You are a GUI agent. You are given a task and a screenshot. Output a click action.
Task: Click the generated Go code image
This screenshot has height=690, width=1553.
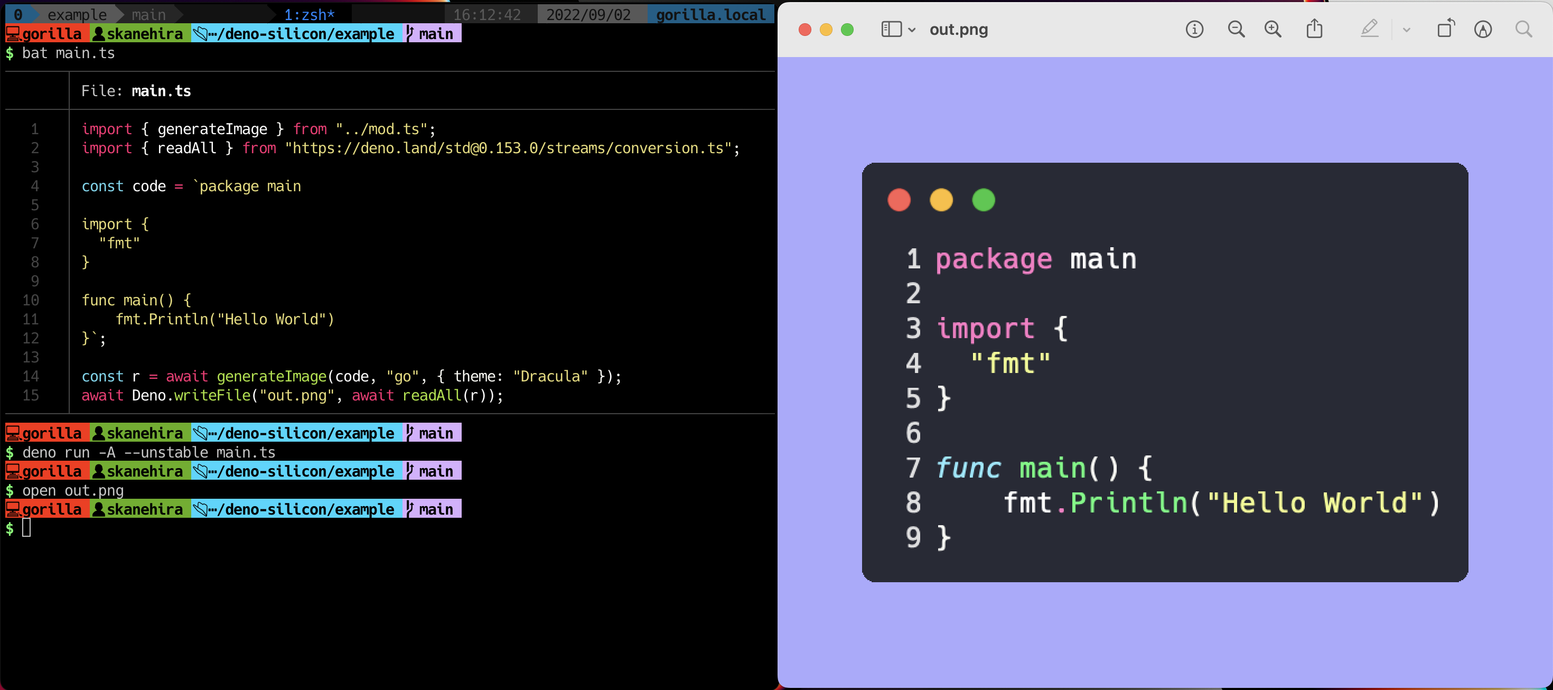pos(1164,371)
